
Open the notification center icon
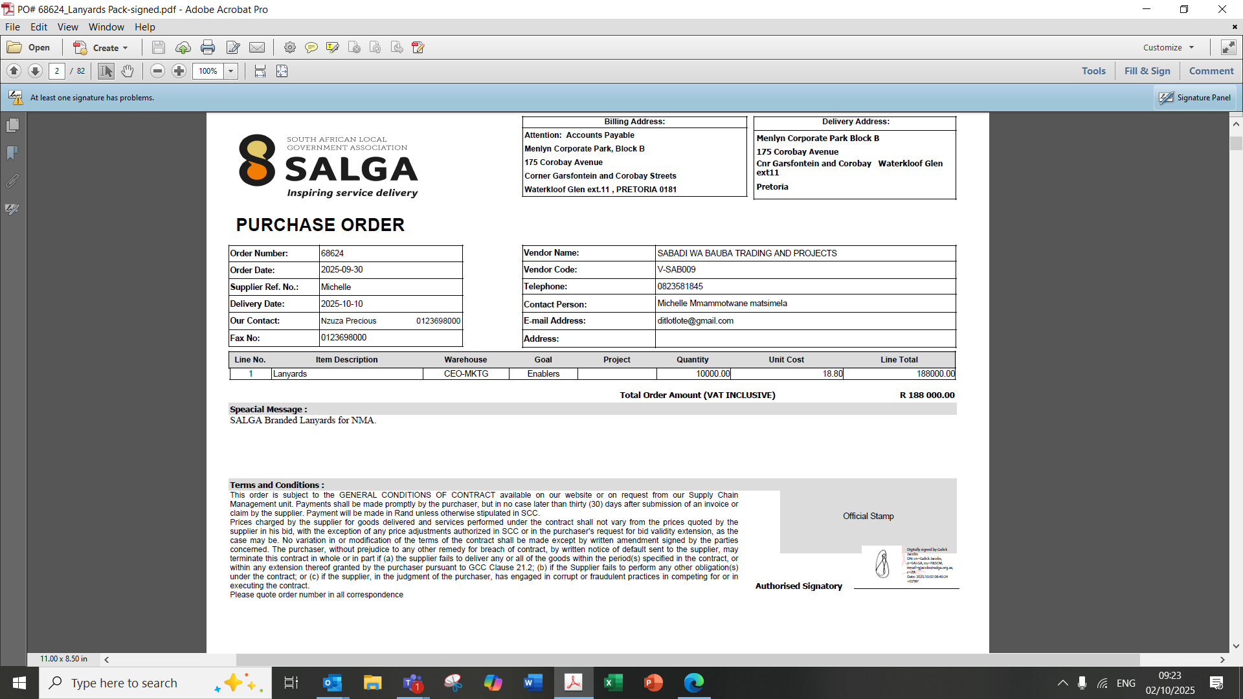tap(1216, 683)
